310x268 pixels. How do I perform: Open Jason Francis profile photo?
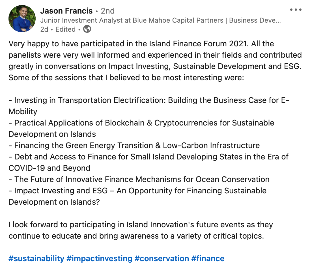pyautogui.click(x=22, y=19)
